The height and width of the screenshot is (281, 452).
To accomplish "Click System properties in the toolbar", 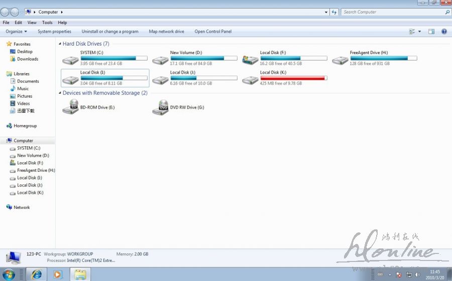I will 54,32.
